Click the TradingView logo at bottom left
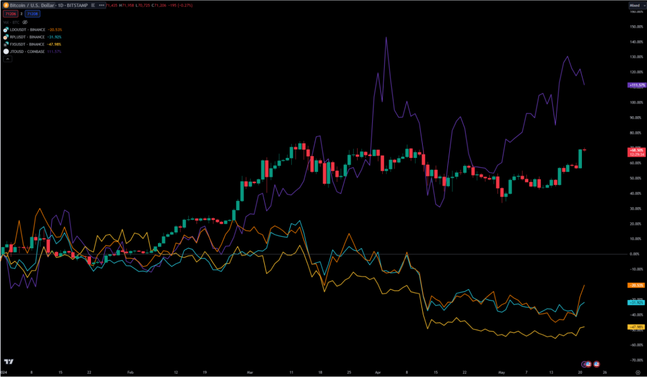The image size is (647, 377). tap(9, 362)
